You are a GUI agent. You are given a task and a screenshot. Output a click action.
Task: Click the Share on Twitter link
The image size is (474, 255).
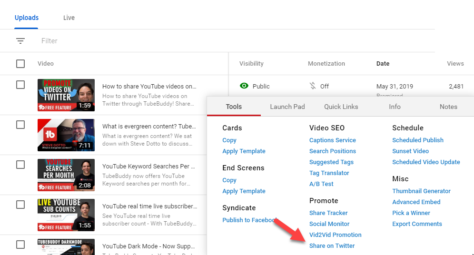[332, 245]
